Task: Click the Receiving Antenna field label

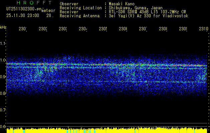Action: pos(79,16)
